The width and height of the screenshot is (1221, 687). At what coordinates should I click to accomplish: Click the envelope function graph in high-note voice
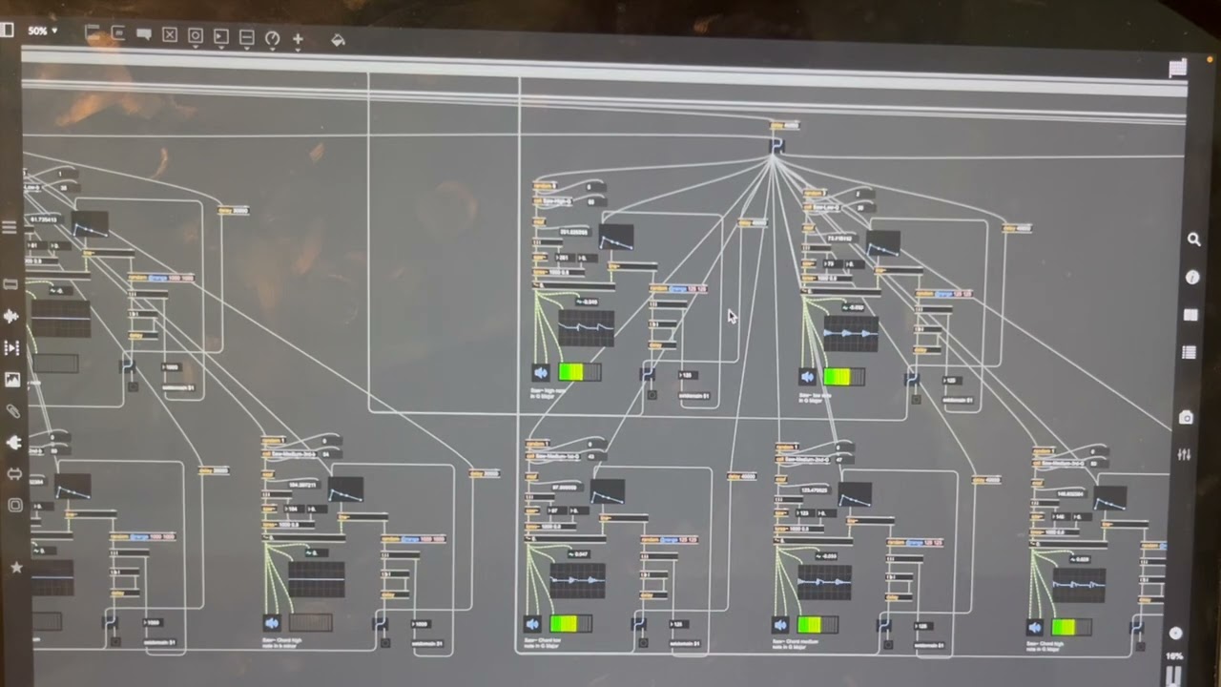point(616,237)
